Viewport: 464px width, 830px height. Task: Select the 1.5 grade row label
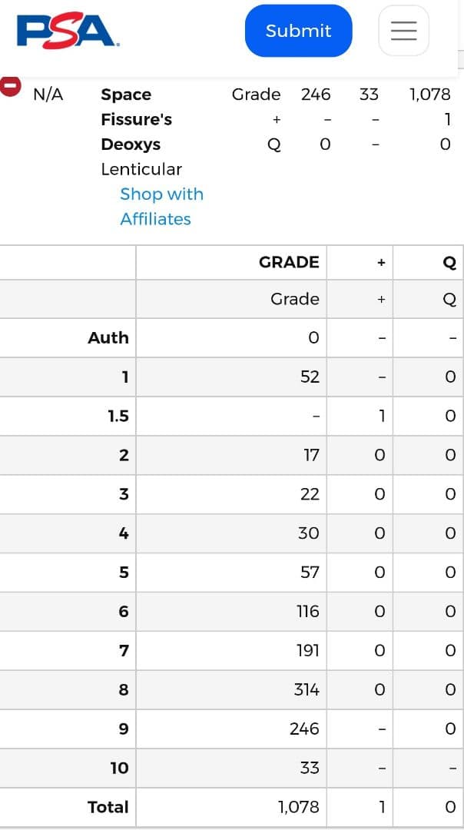(118, 416)
